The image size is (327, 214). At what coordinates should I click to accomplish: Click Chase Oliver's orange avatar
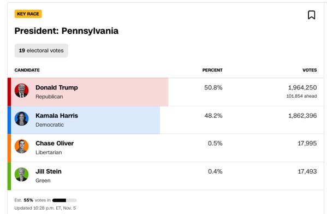point(21,146)
